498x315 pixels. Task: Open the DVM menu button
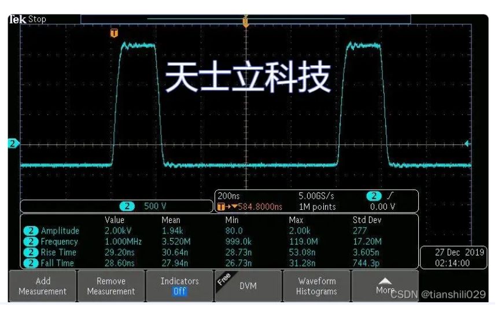tap(248, 286)
